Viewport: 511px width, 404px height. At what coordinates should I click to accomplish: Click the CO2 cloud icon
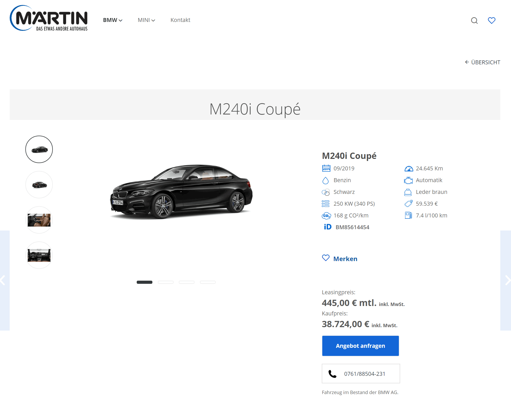[x=326, y=216]
